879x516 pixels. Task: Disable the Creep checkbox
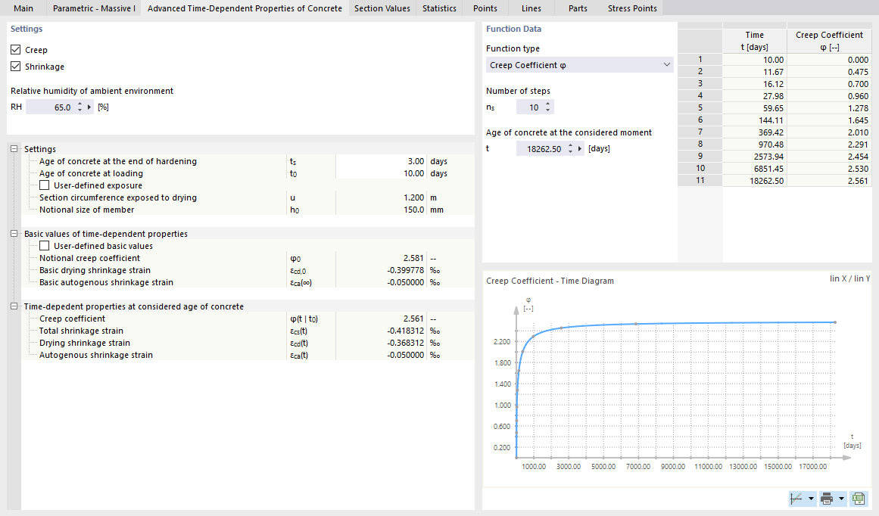point(16,50)
